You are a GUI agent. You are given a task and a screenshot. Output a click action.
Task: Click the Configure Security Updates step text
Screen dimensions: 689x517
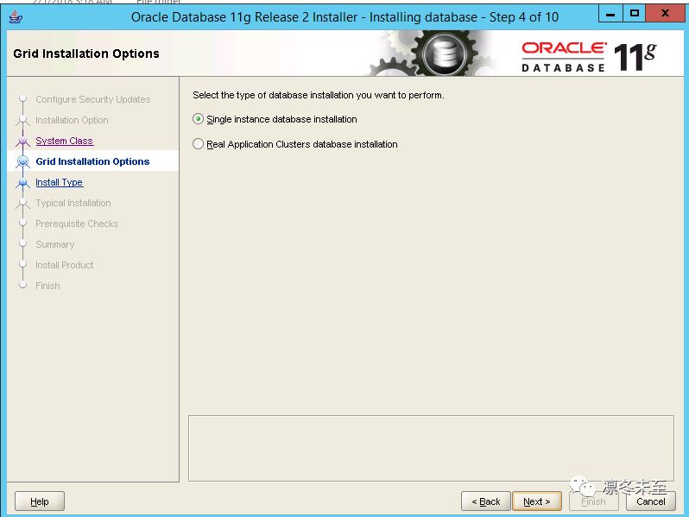coord(92,99)
